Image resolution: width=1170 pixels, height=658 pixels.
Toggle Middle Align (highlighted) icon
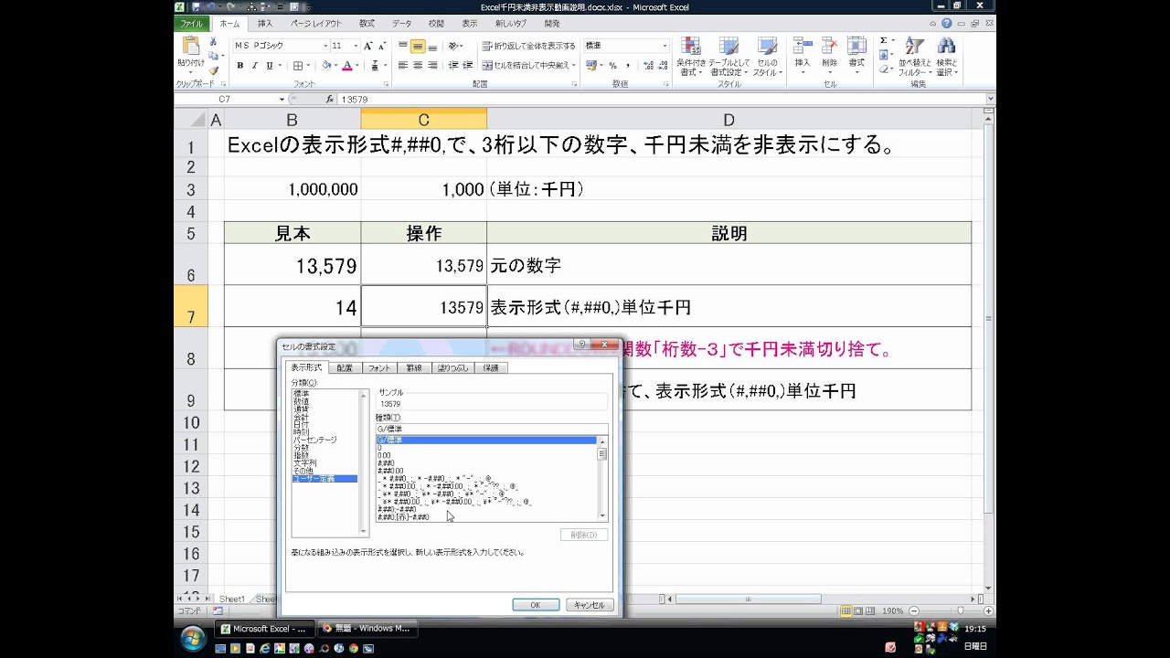point(418,46)
